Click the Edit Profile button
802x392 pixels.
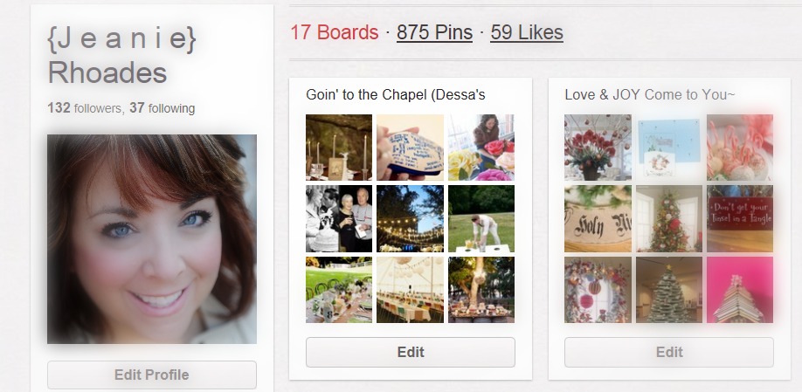pyautogui.click(x=151, y=375)
